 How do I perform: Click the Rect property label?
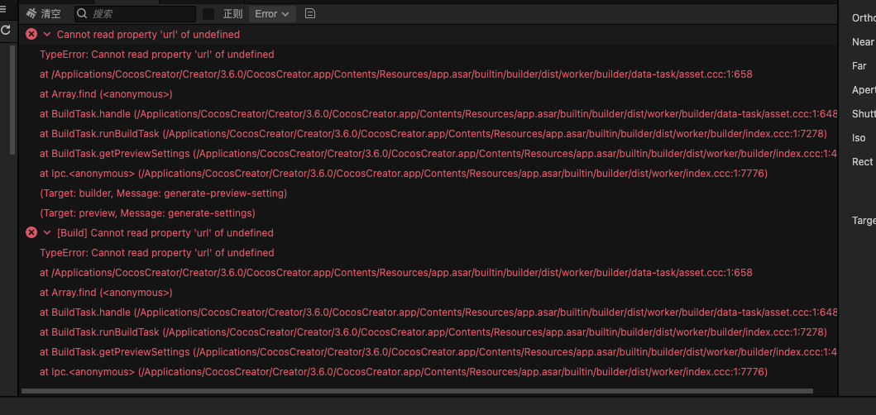(862, 162)
